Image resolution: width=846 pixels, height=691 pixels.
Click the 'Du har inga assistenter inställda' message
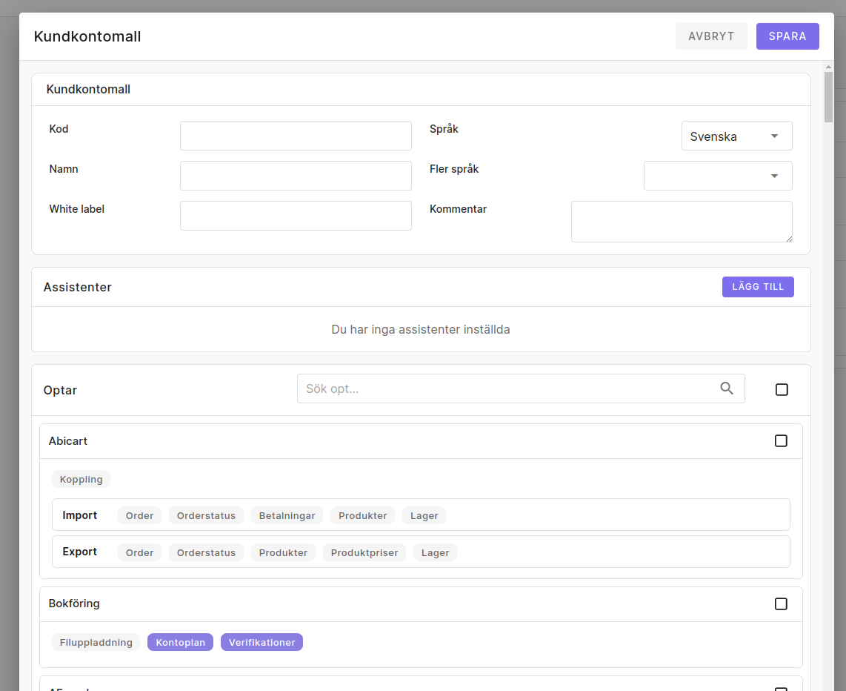tap(420, 329)
